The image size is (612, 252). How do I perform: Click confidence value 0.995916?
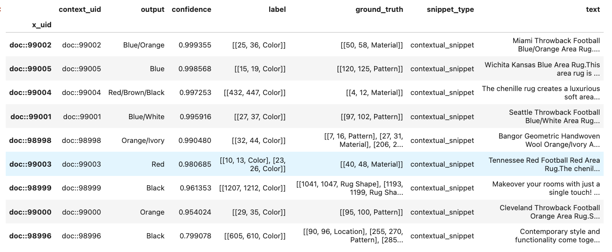[195, 117]
